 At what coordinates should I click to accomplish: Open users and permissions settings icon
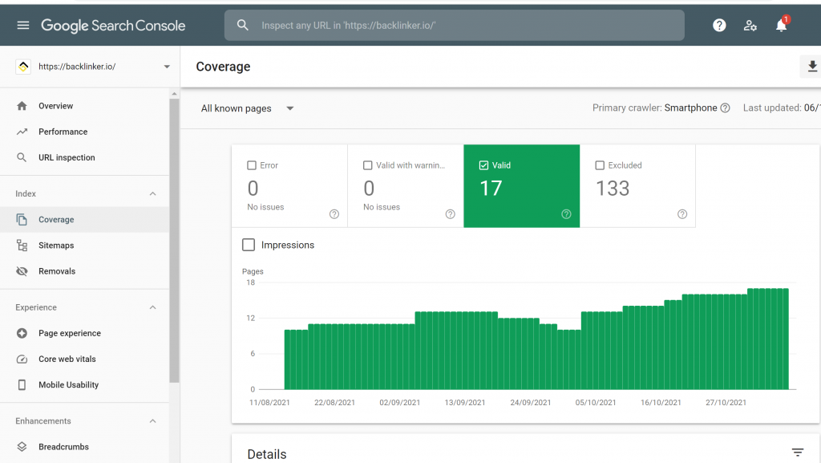point(750,25)
